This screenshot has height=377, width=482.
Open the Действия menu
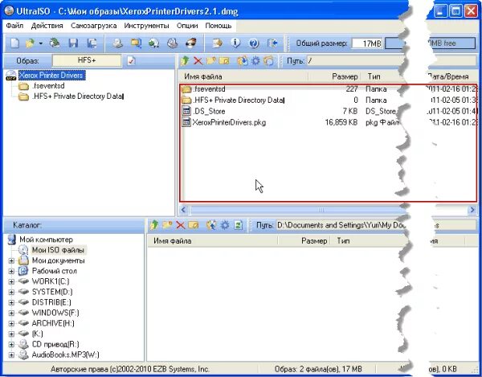[47, 26]
